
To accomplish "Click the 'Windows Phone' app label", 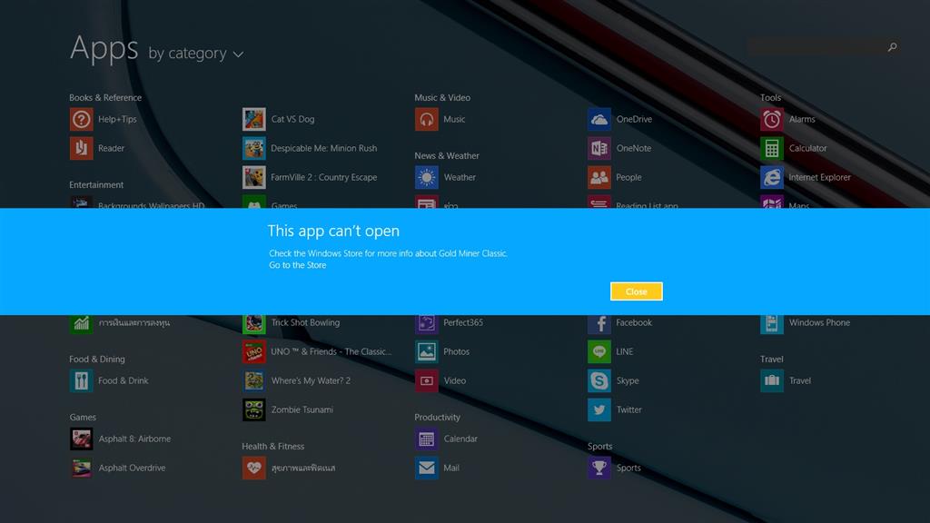I will pyautogui.click(x=819, y=322).
